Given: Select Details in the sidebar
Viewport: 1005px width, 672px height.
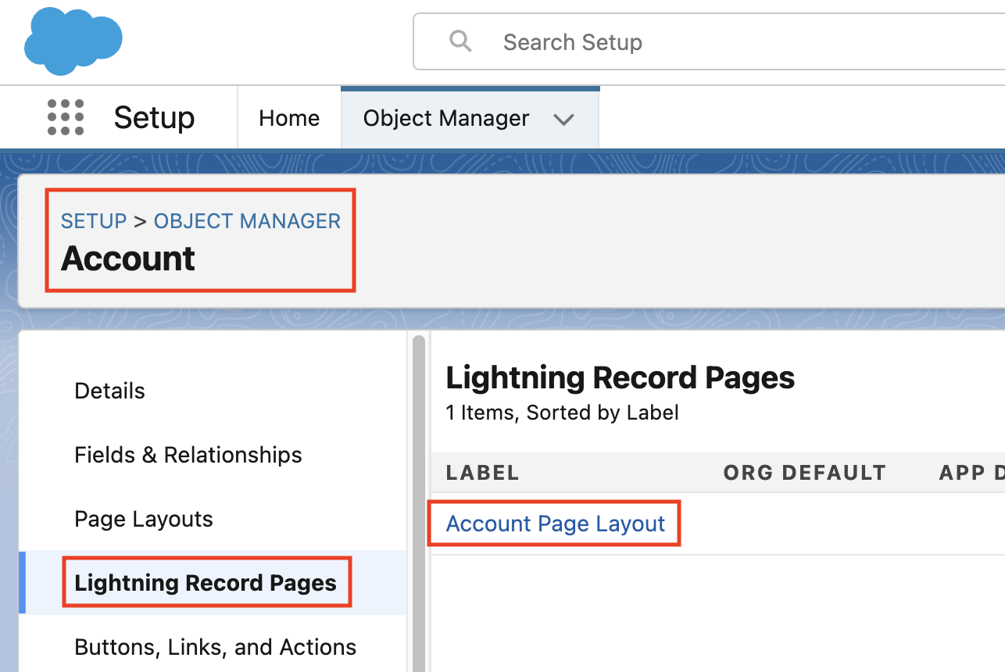Looking at the screenshot, I should coord(109,391).
